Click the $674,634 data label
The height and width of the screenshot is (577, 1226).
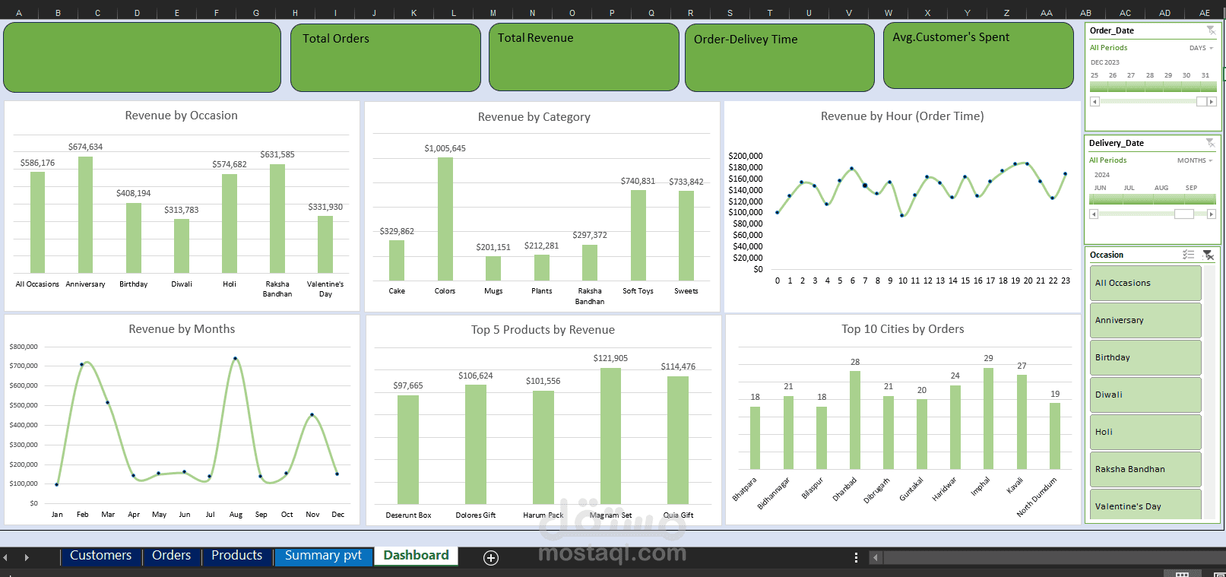click(85, 147)
